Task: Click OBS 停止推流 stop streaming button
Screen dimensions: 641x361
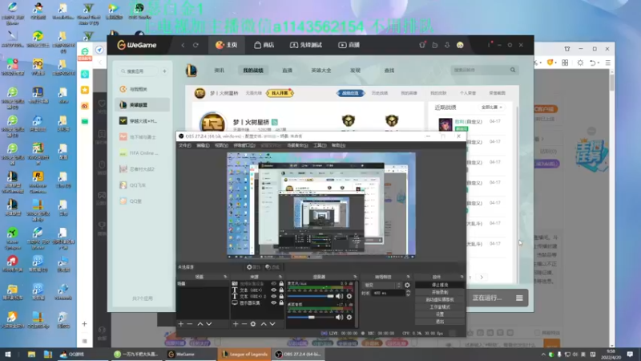Action: tap(440, 285)
